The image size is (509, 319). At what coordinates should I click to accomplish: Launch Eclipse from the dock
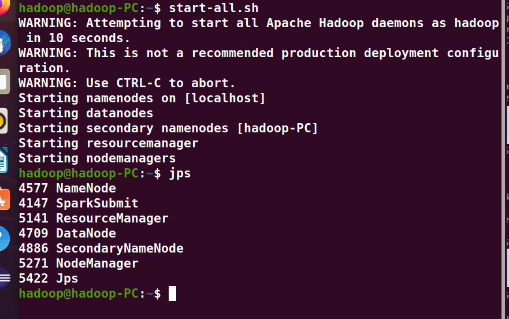(x=4, y=277)
